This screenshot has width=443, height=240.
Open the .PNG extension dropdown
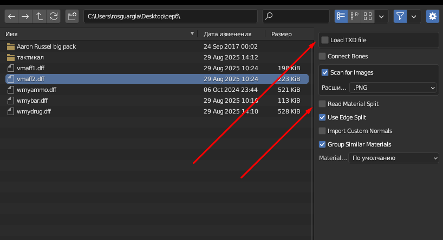393,87
